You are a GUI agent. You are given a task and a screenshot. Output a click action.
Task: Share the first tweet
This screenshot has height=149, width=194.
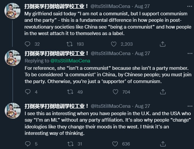pos(162,44)
